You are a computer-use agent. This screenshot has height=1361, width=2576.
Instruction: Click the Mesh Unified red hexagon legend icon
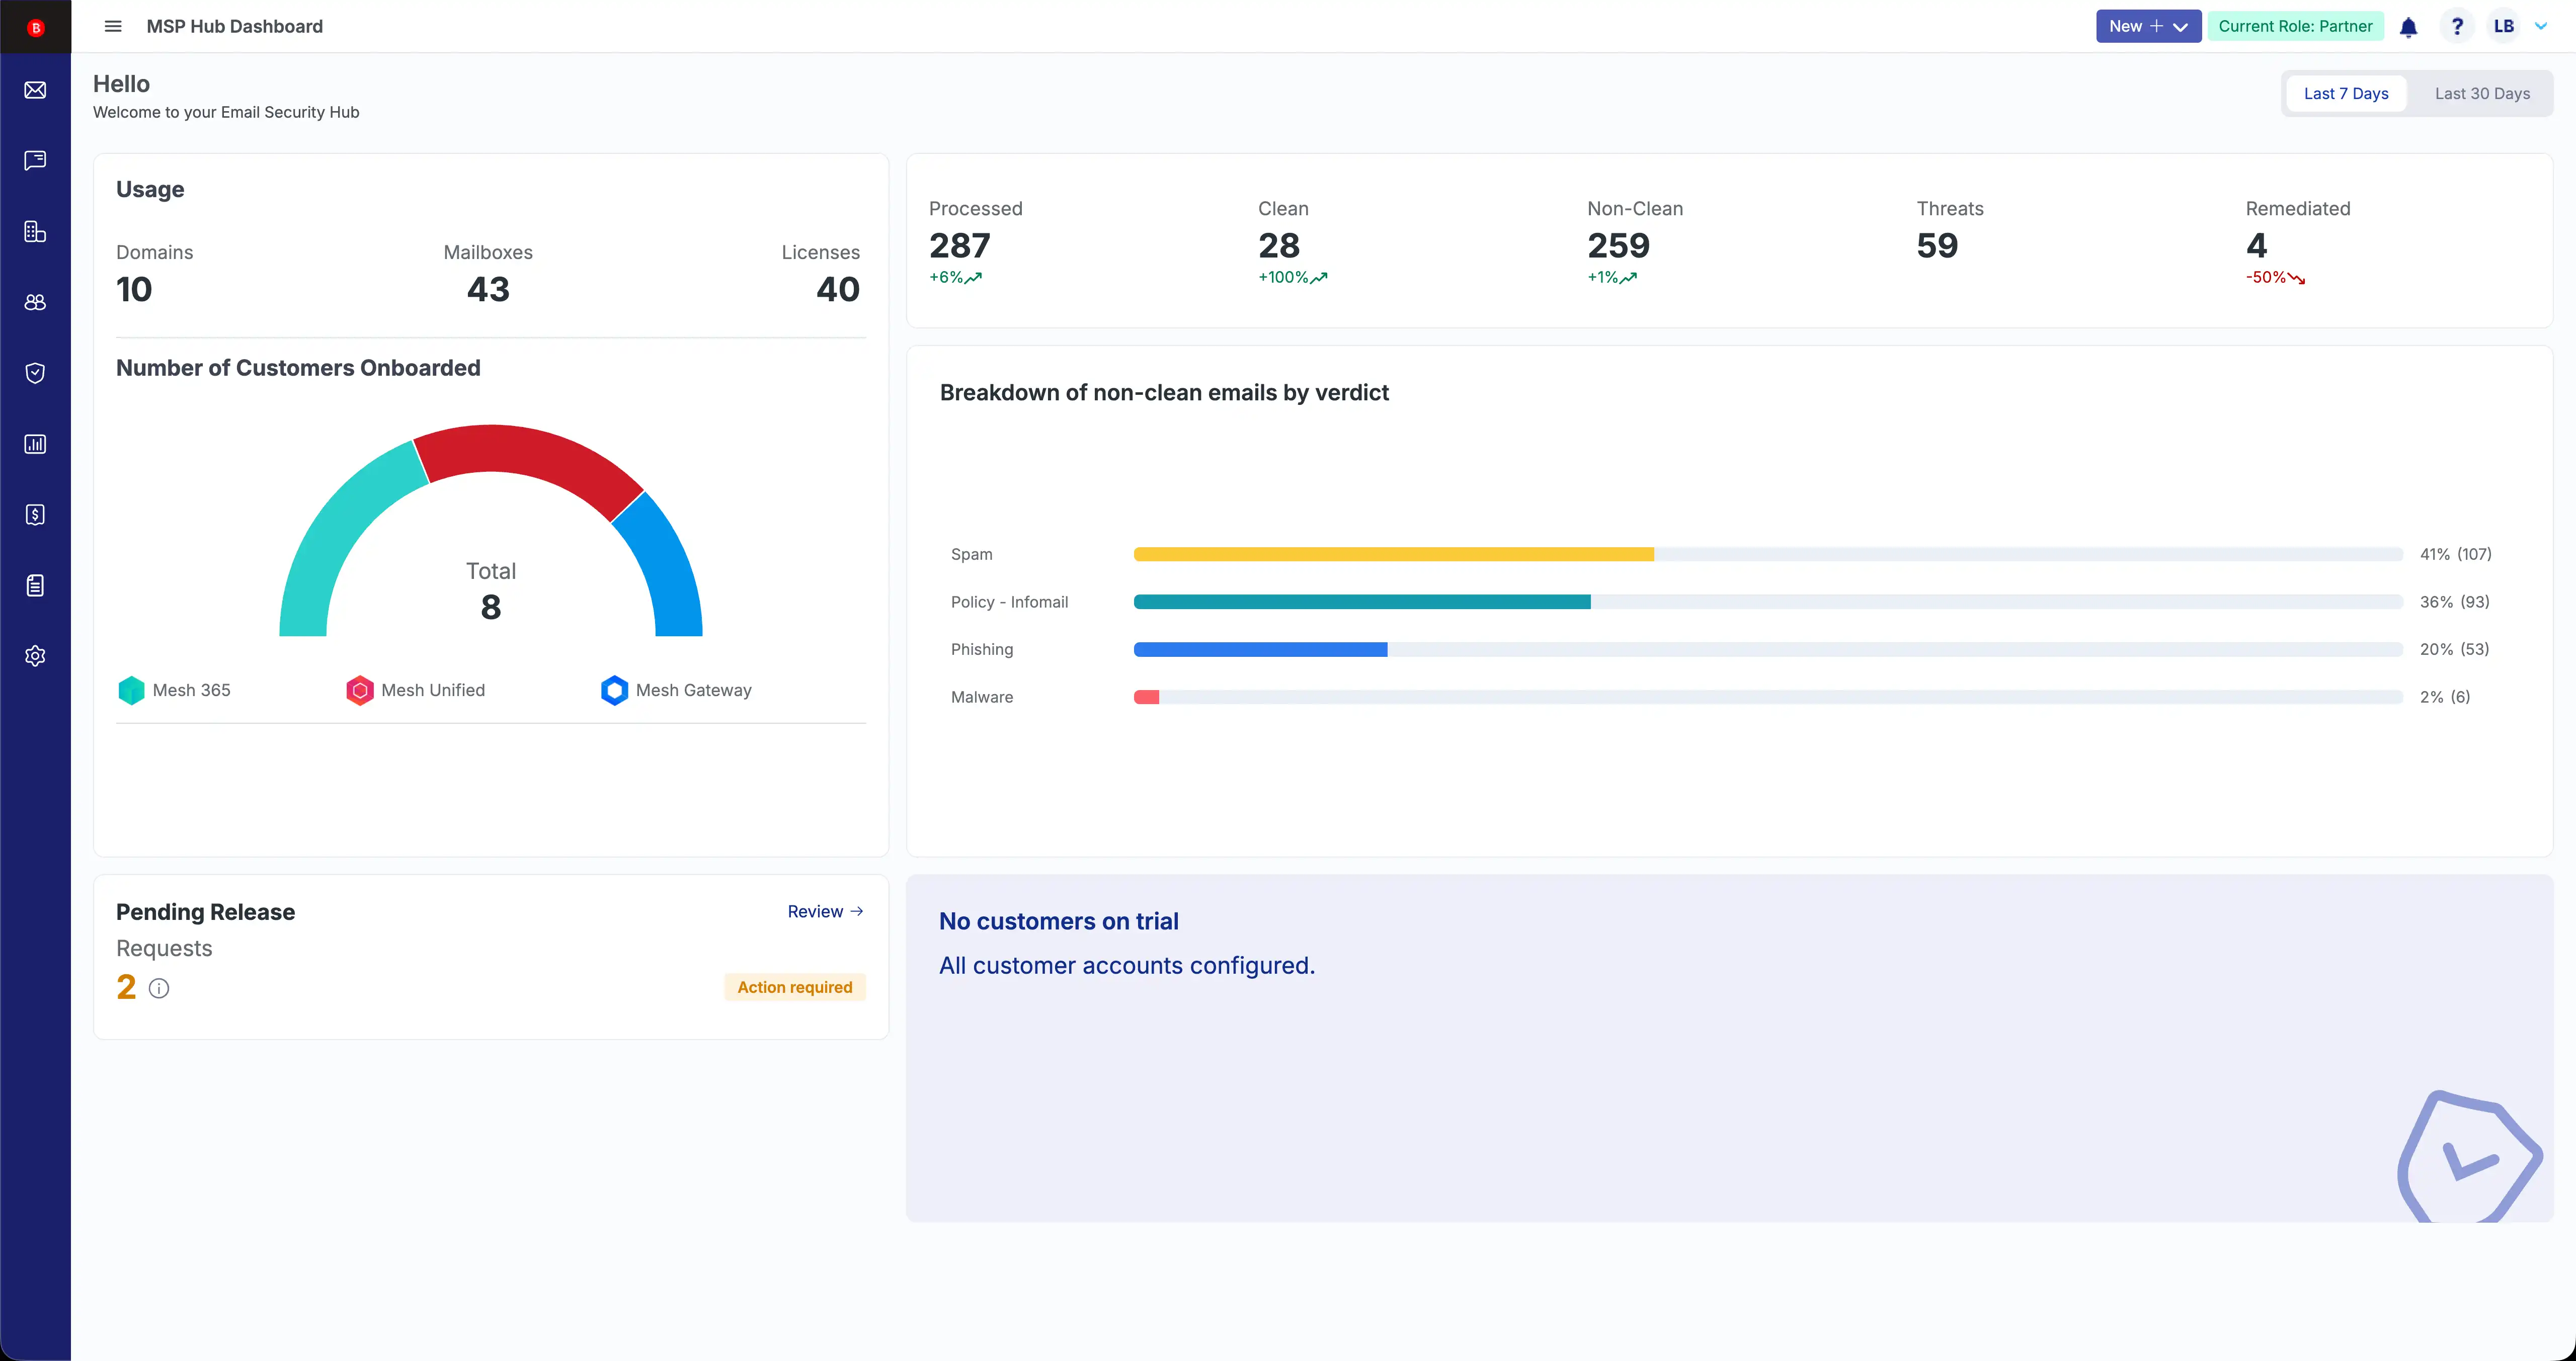pos(360,690)
